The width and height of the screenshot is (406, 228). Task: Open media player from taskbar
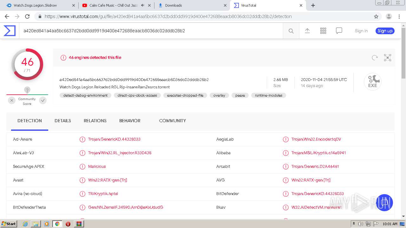point(47,224)
